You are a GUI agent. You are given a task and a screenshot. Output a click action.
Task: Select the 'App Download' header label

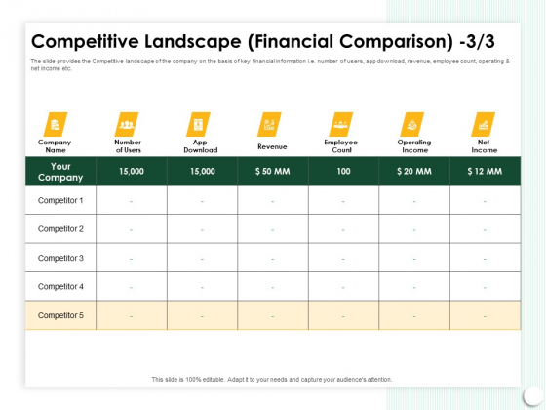tap(201, 146)
